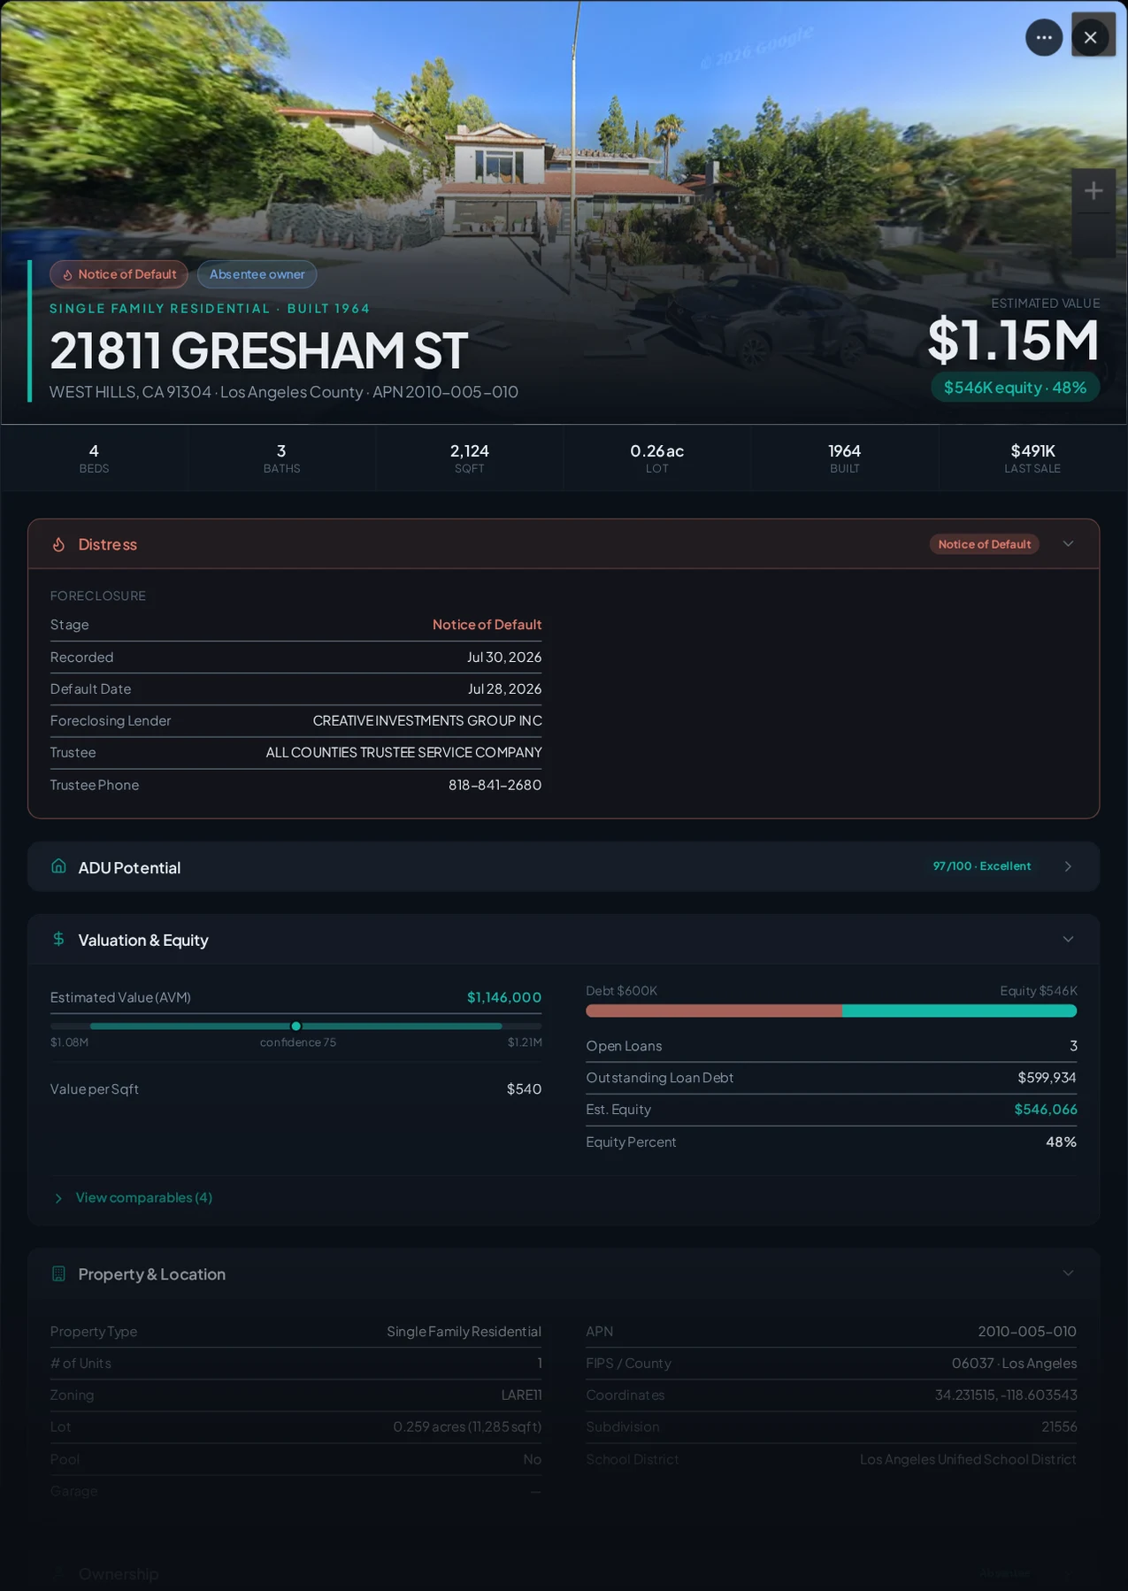
Task: Click the Recorded date Jul 30, 2026
Action: pos(504,657)
